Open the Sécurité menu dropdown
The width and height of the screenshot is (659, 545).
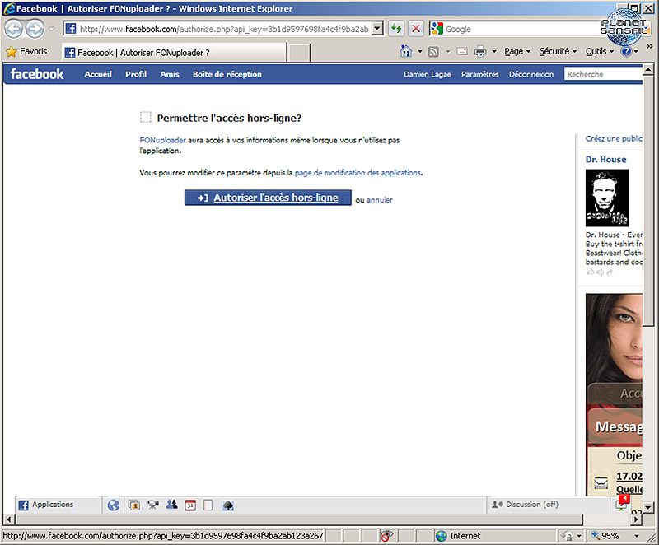[559, 51]
